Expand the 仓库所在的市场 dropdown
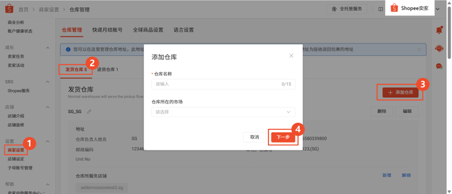 pos(223,112)
